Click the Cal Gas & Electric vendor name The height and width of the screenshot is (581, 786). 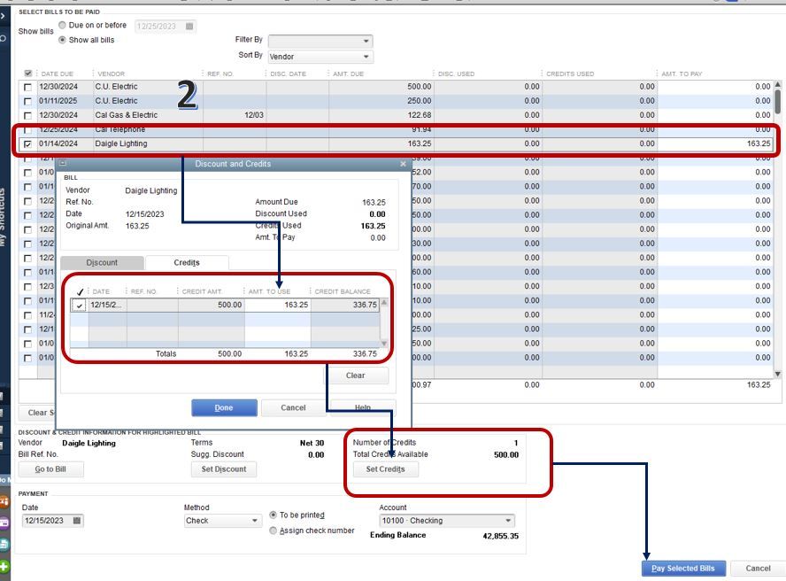click(127, 115)
